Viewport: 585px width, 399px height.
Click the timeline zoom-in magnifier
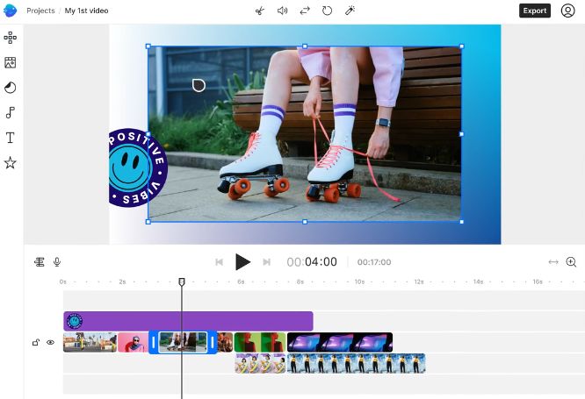[571, 262]
